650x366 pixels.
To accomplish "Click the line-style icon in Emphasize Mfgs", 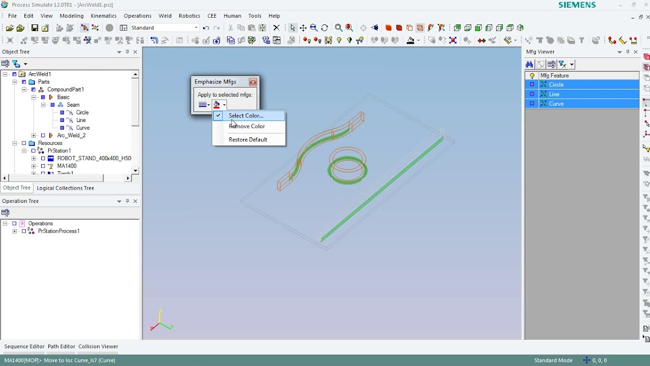I will [x=202, y=105].
